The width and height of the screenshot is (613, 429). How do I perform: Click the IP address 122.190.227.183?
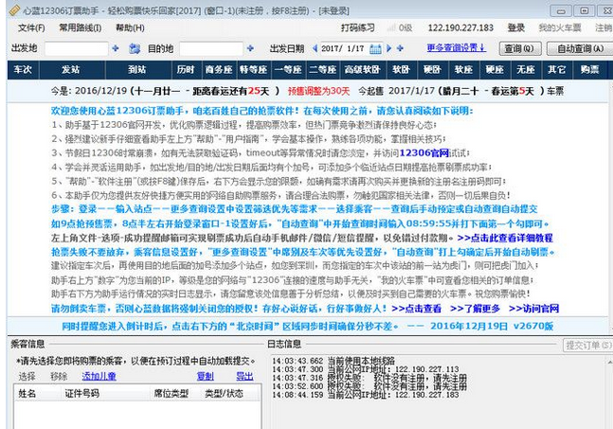(460, 27)
